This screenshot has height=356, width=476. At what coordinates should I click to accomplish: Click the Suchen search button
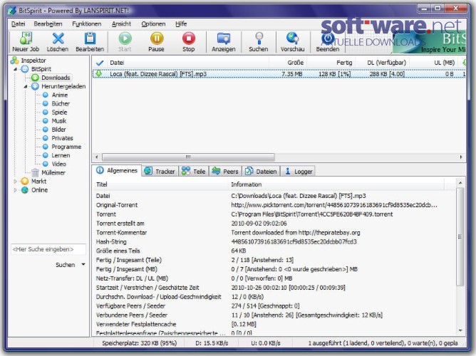(x=66, y=265)
